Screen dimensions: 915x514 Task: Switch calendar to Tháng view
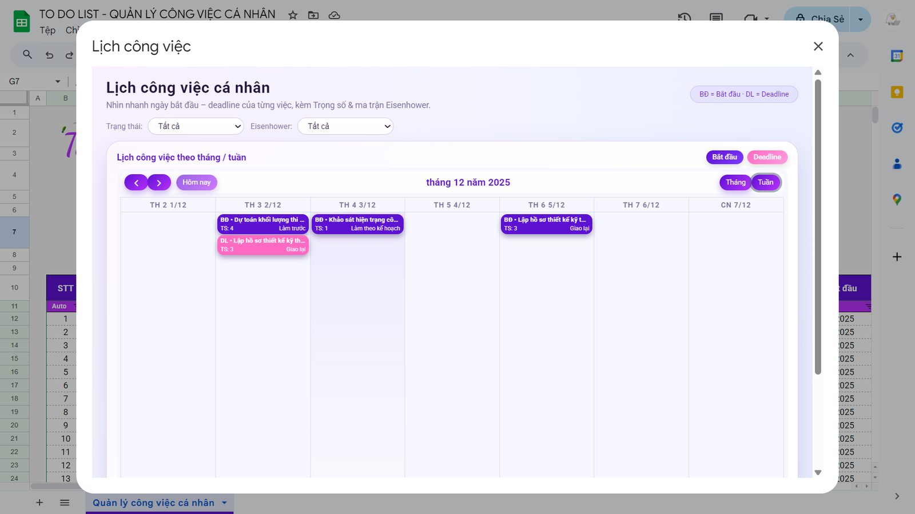[735, 182]
